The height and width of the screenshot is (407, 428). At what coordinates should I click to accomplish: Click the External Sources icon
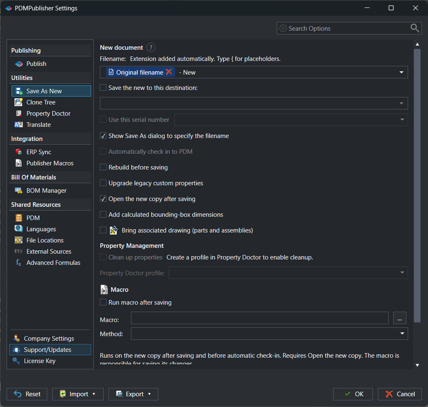coord(18,252)
